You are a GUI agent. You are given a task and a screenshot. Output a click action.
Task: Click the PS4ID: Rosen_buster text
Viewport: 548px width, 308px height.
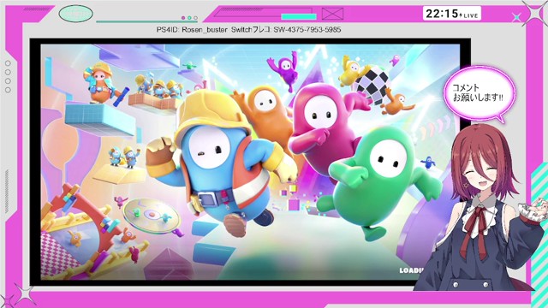pos(192,30)
